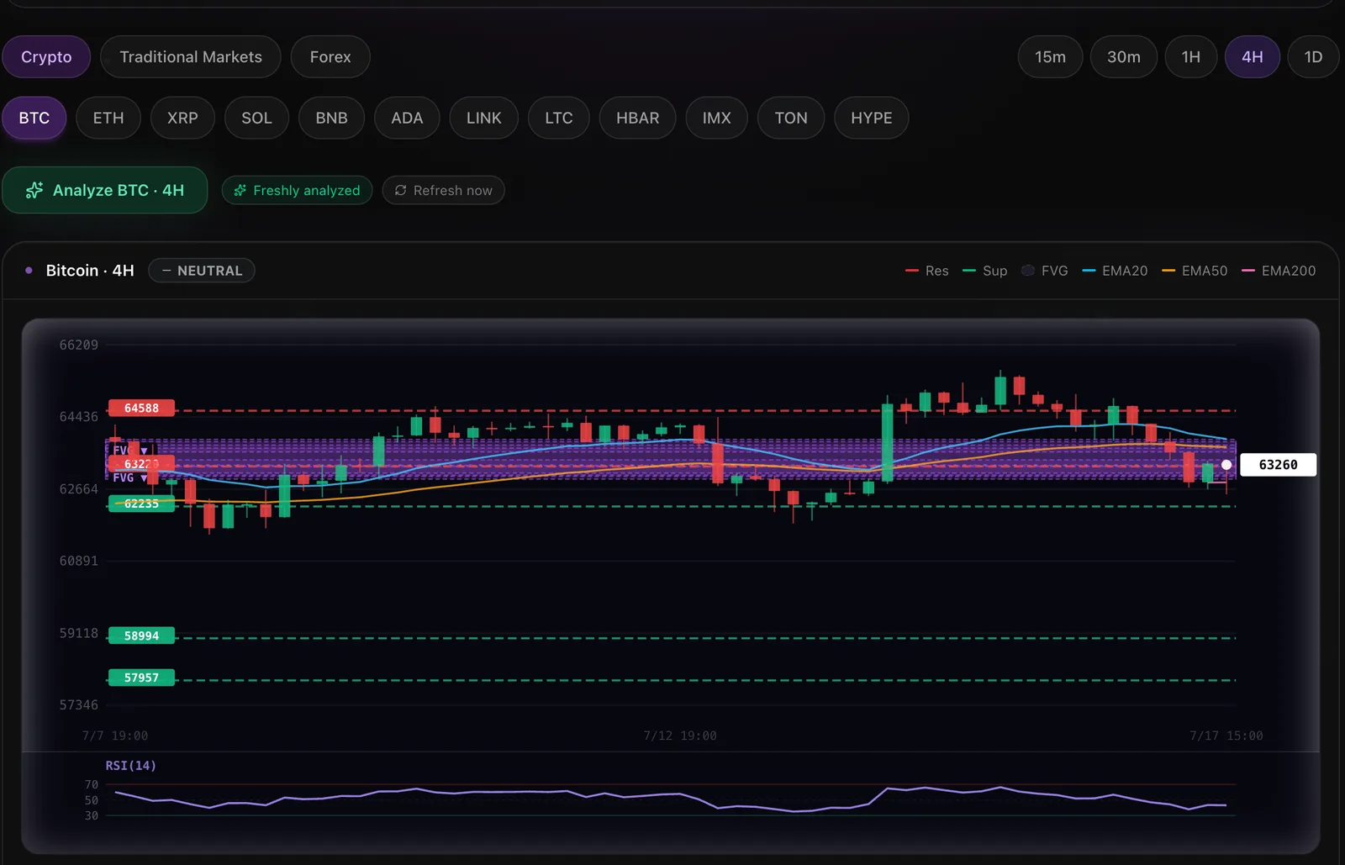Click the 62235 support level label
The image size is (1345, 865).
point(141,504)
